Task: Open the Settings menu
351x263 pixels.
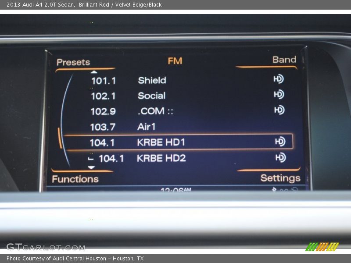Action: 280,178
